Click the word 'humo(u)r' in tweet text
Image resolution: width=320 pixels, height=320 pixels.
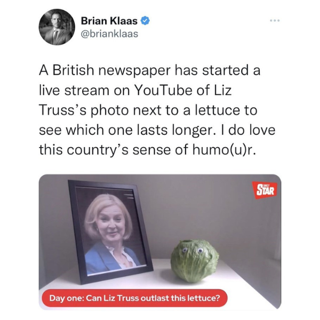pos(223,150)
